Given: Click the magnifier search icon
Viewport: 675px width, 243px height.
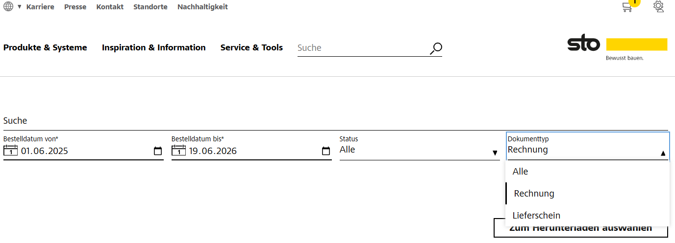Looking at the screenshot, I should (x=436, y=48).
